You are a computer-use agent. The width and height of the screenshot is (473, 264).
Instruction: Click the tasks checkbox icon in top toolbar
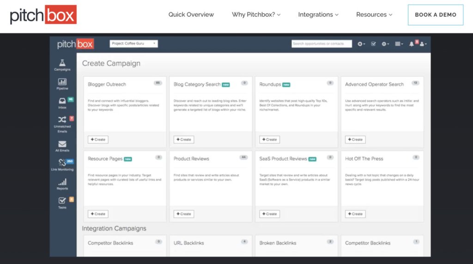coord(373,44)
